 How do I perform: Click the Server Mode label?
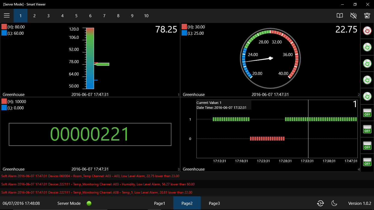pos(69,203)
